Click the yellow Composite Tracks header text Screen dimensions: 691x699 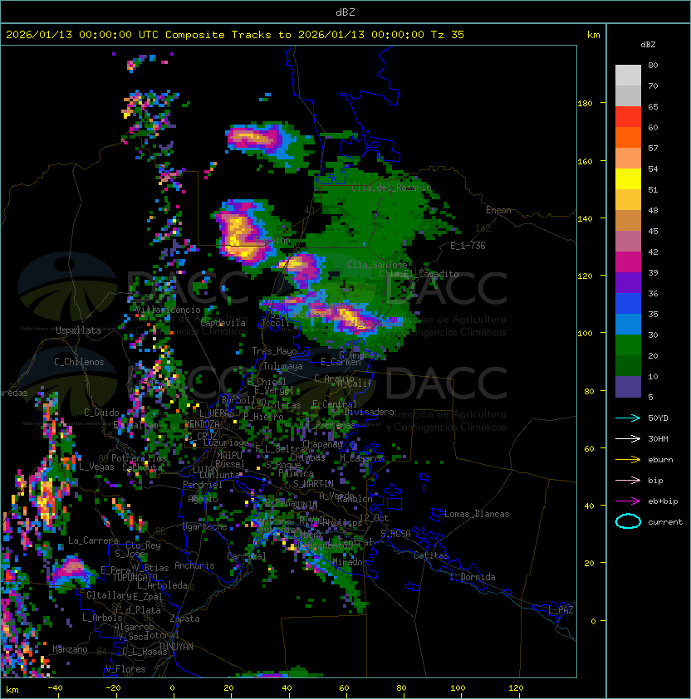[235, 35]
